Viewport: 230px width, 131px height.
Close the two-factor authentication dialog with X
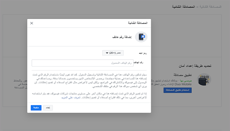32,23
